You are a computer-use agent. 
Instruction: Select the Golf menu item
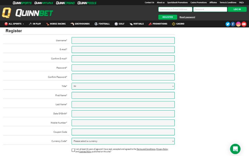[x=121, y=24]
